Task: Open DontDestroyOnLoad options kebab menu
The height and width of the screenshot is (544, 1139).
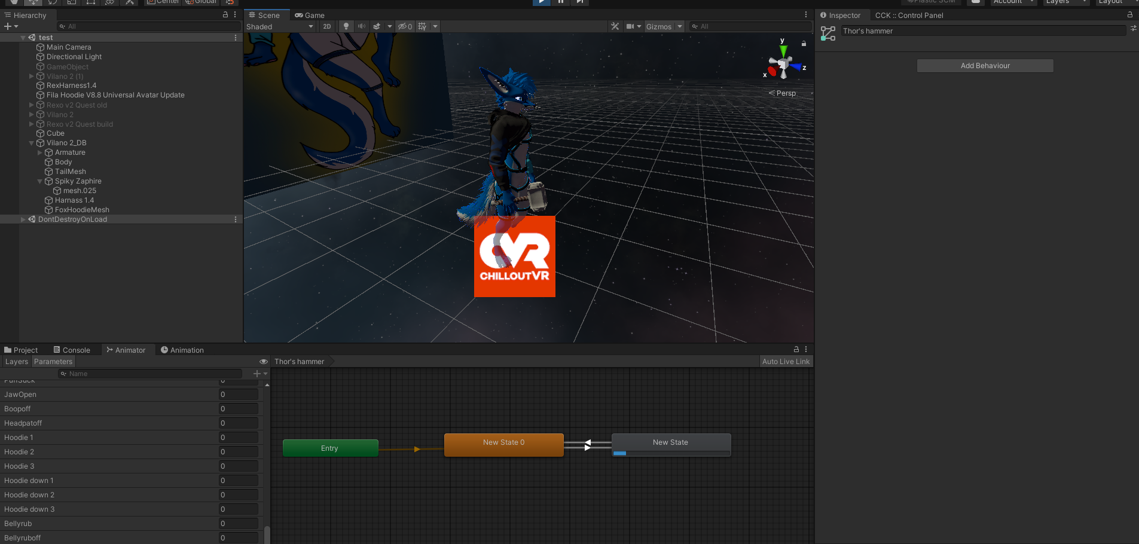Action: pos(236,219)
